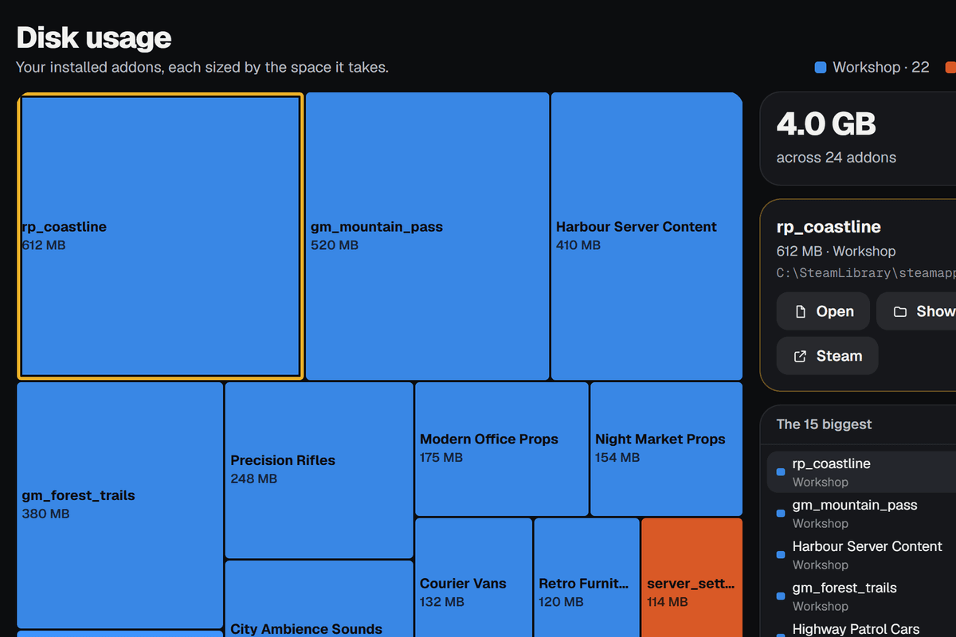Click the Workshop · 22 legend label
This screenshot has height=637, width=956.
[x=881, y=68]
